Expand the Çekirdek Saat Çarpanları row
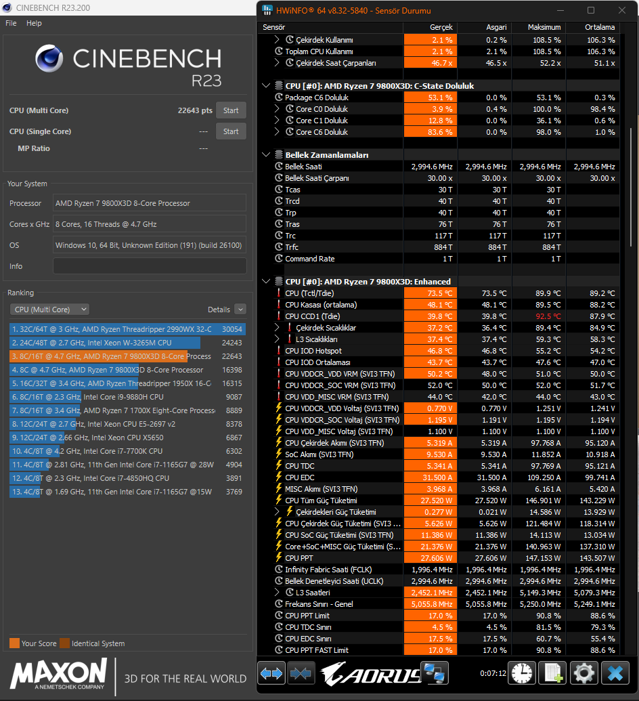 [277, 63]
